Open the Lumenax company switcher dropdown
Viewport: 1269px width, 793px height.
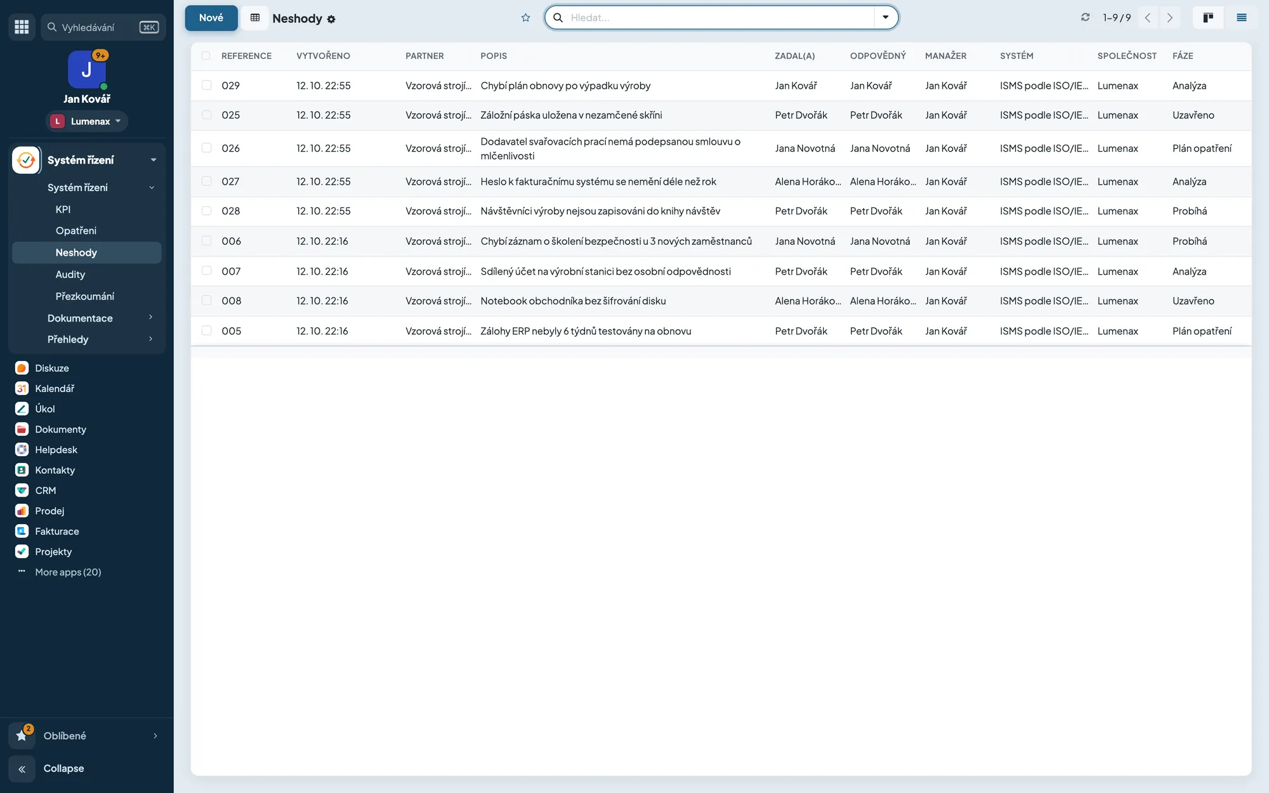(x=87, y=121)
